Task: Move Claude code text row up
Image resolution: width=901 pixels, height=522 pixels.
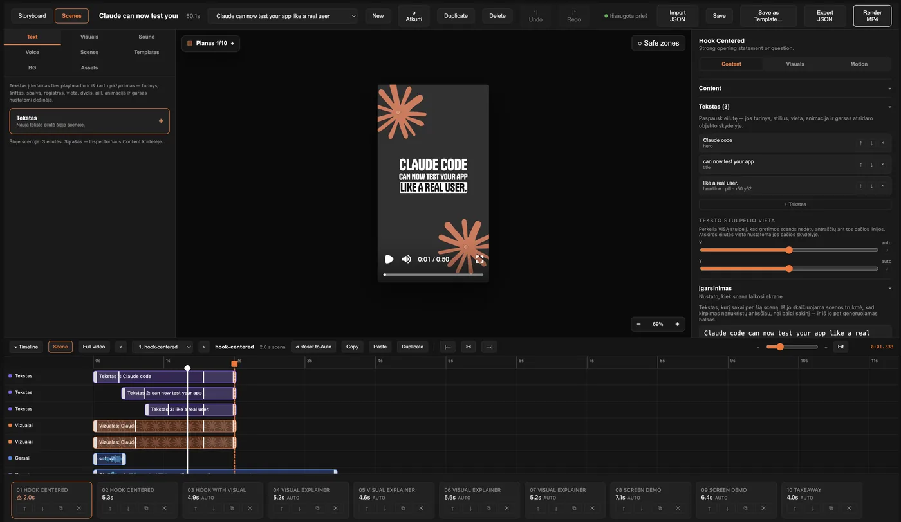Action: (860, 143)
